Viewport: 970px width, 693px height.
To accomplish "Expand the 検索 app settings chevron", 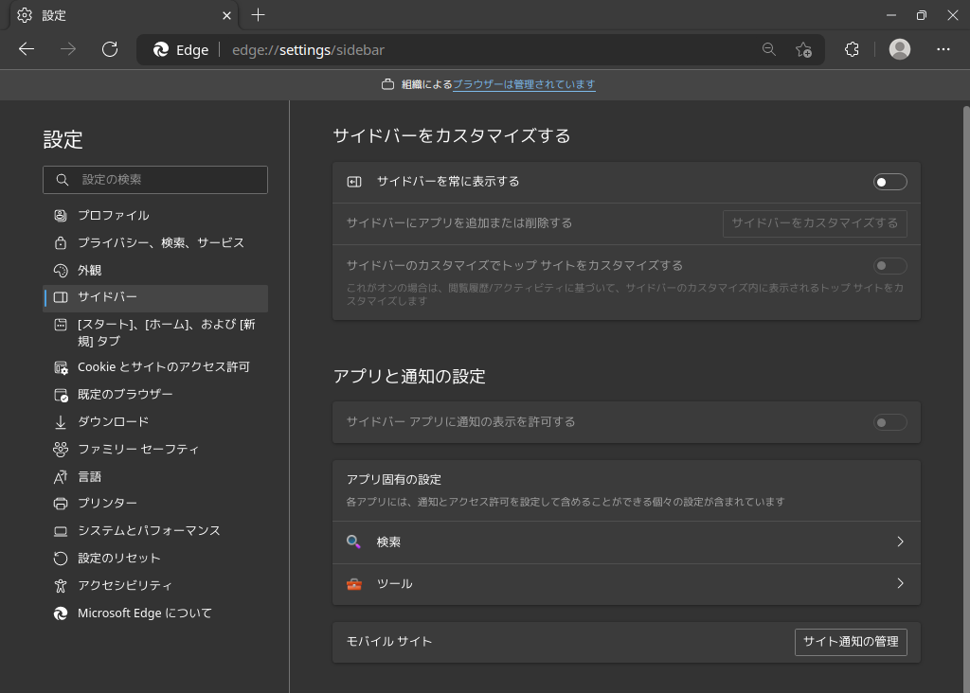I will pyautogui.click(x=900, y=542).
